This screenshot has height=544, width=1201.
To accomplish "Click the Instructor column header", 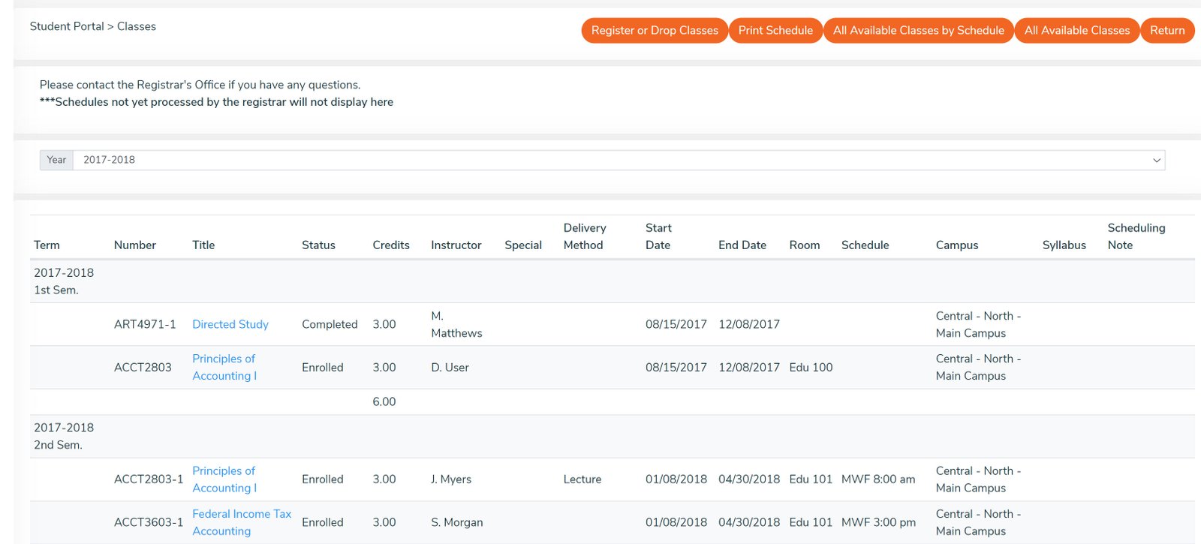I will pos(456,245).
